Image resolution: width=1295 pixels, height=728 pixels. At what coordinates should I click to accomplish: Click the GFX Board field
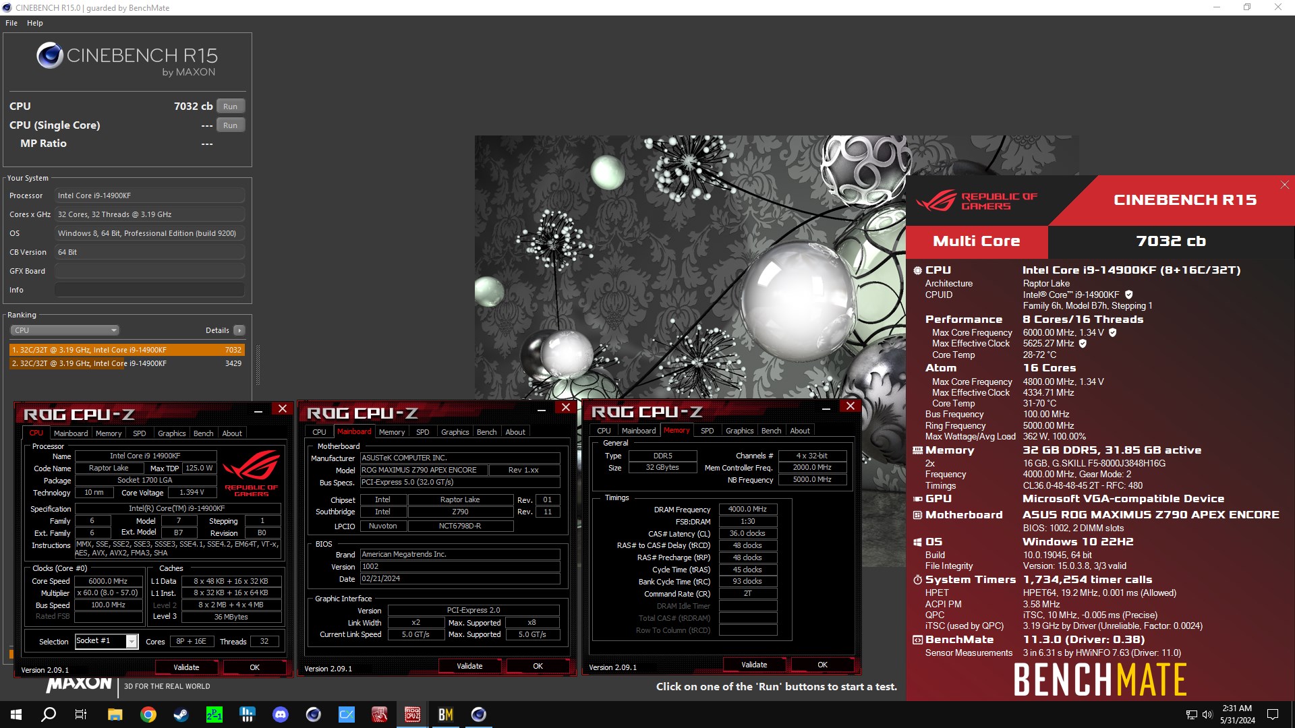[x=150, y=271]
